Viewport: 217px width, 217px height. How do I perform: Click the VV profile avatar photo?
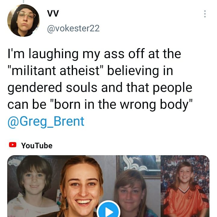24,20
